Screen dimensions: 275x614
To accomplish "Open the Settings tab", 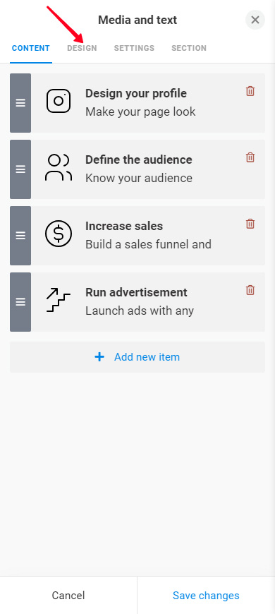I will (x=134, y=48).
